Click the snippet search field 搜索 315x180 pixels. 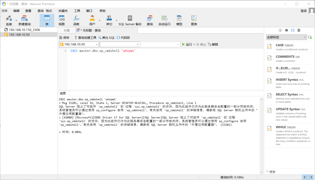(289, 172)
